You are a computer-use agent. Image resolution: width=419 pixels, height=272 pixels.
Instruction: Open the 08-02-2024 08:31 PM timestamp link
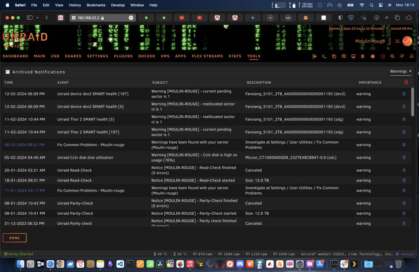tap(25, 145)
